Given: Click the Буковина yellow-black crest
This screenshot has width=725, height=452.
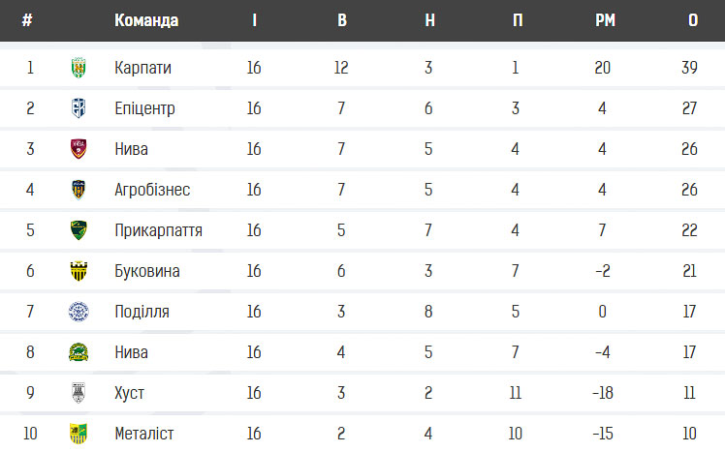Looking at the screenshot, I should coord(79,271).
